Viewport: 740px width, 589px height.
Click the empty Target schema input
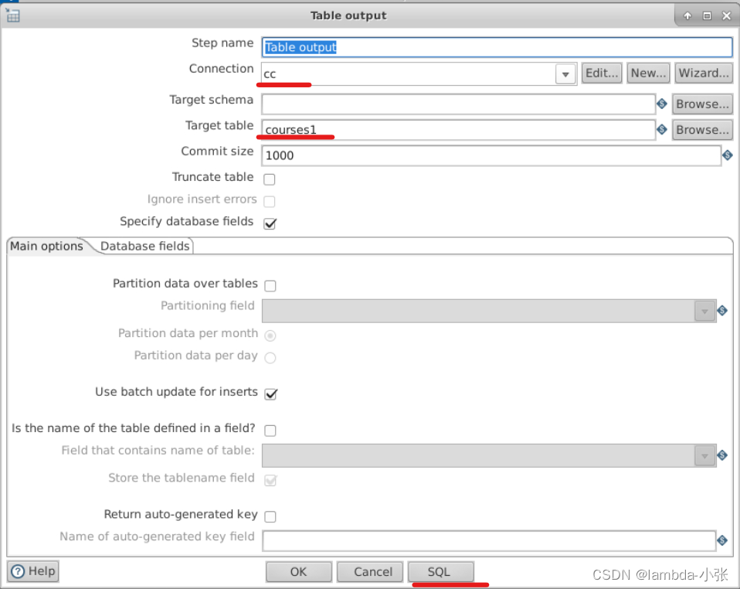pyautogui.click(x=458, y=104)
